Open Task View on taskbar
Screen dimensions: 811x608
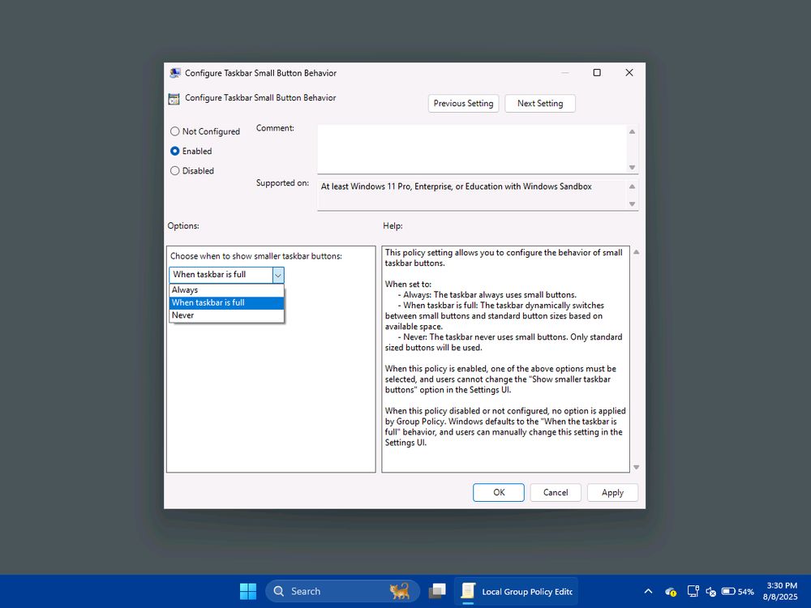coord(437,591)
